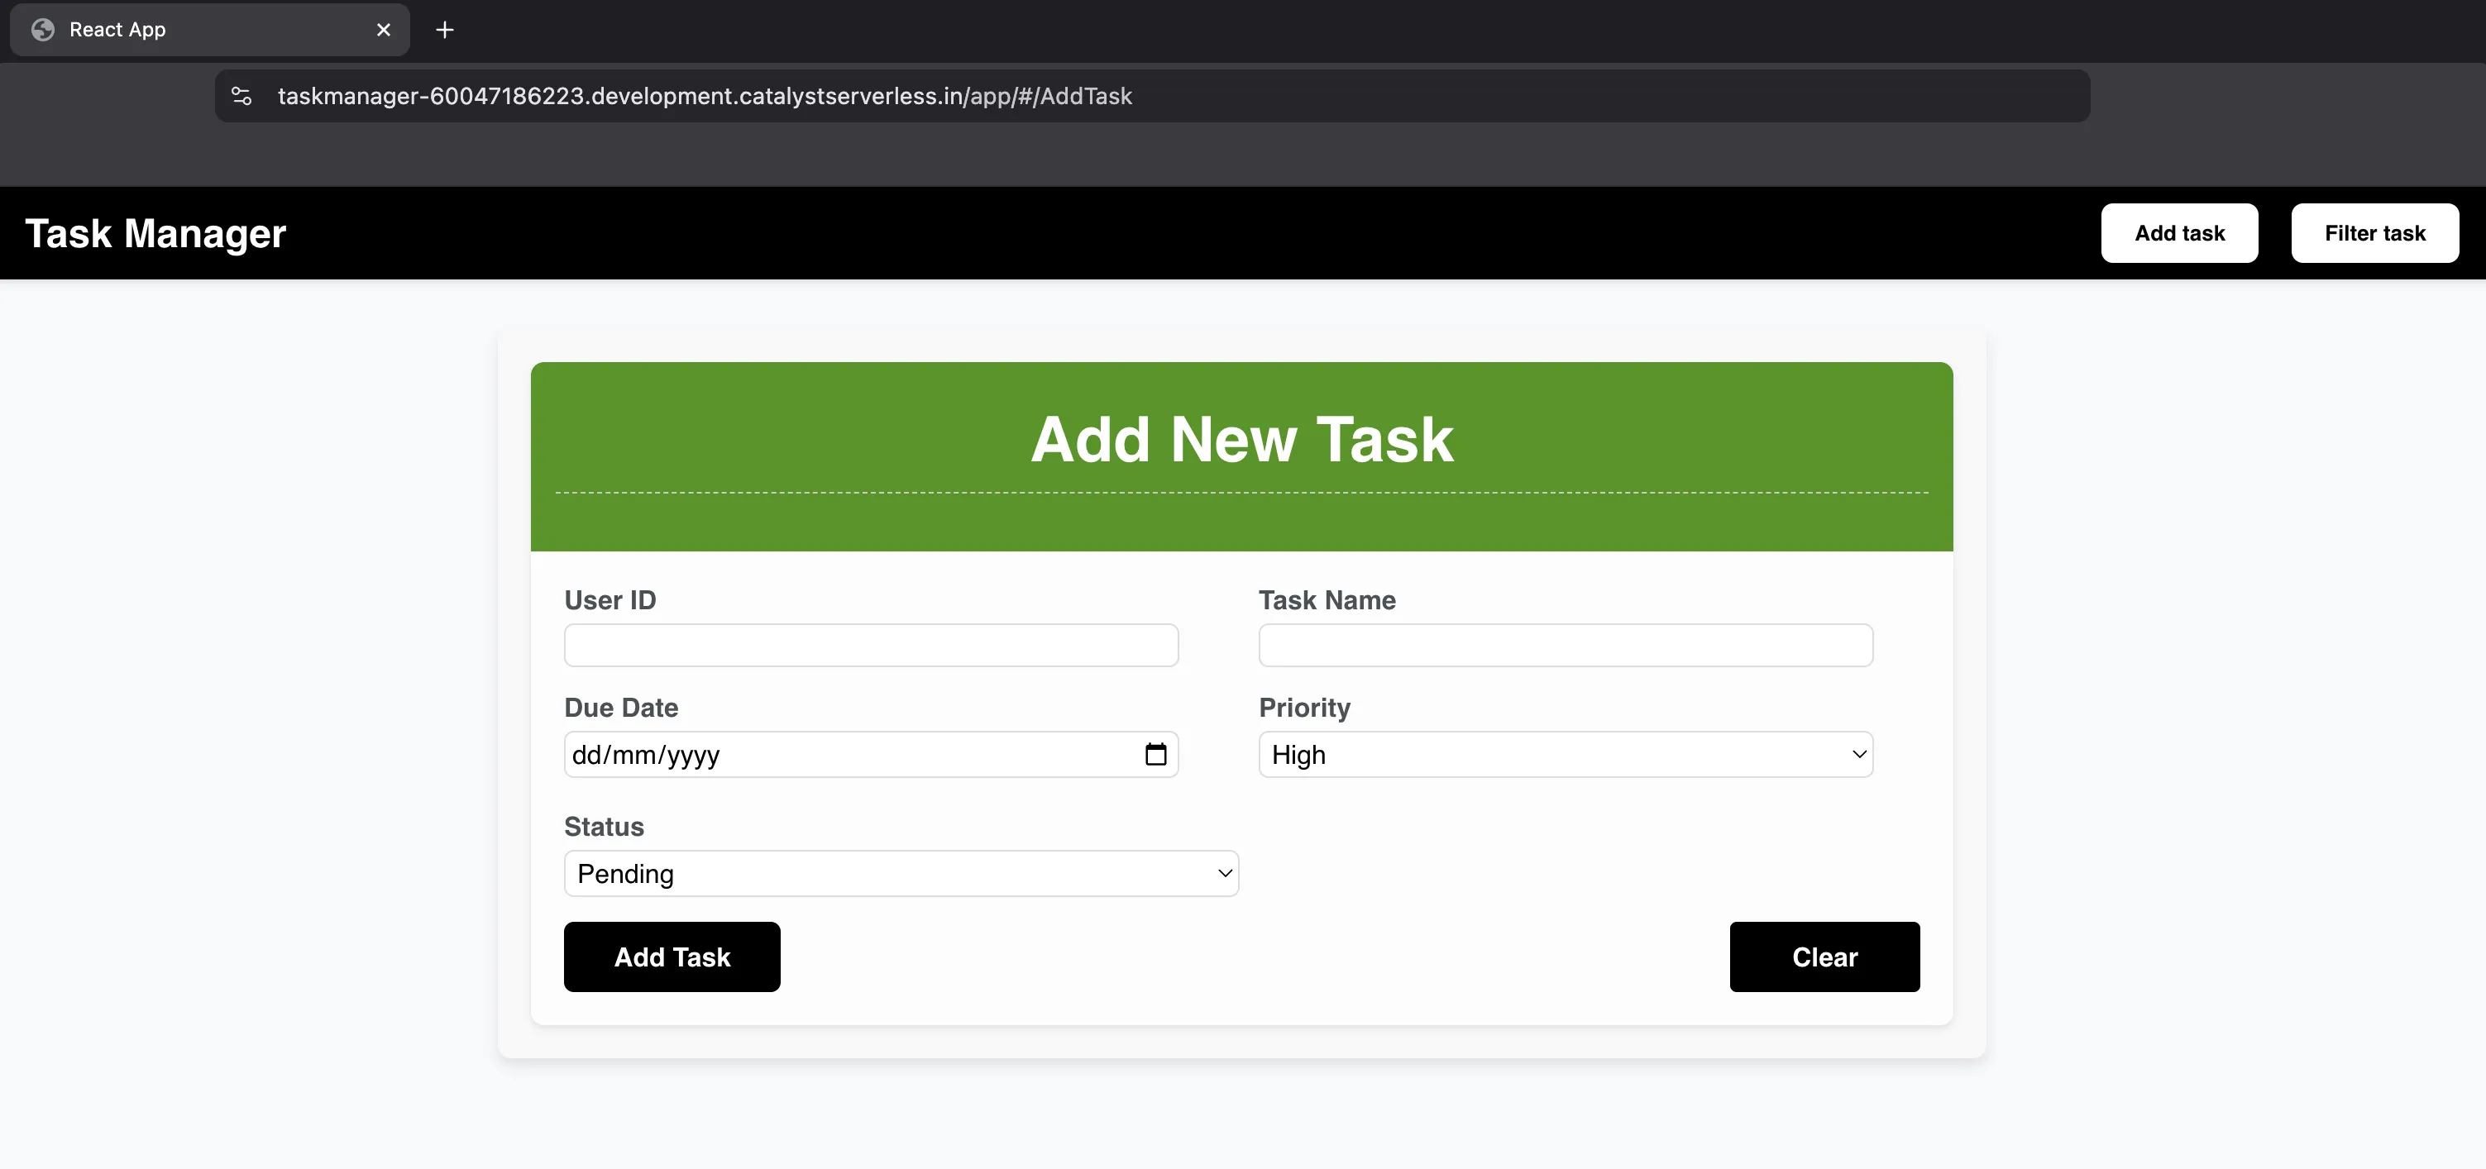This screenshot has height=1169, width=2486.
Task: Open Filter task in top navigation
Action: 2374,233
